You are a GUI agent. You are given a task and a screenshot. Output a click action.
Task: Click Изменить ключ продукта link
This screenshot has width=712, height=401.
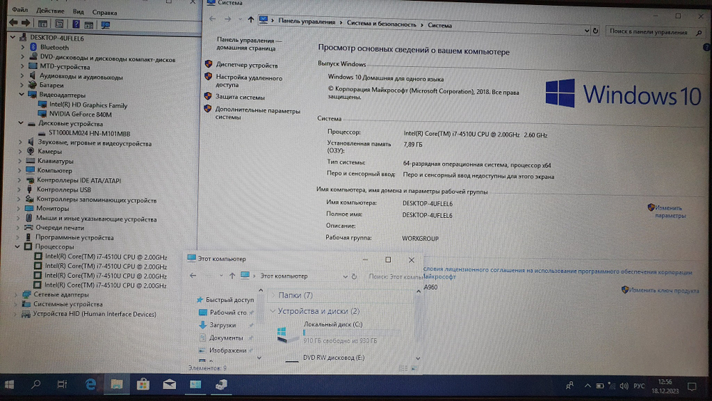664,291
